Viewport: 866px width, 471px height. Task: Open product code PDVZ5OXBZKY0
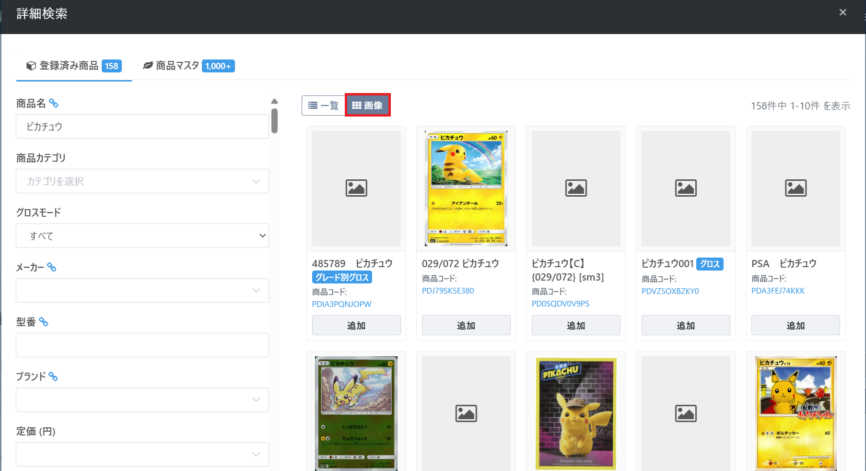(670, 291)
